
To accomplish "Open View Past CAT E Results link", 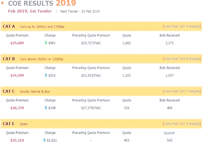I will click(x=182, y=124).
